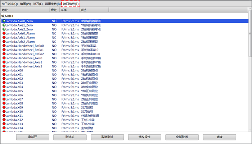Screen dimensions: 252x144
Task: Click red status icon of Lambda.X07
Action: tap(4, 99)
